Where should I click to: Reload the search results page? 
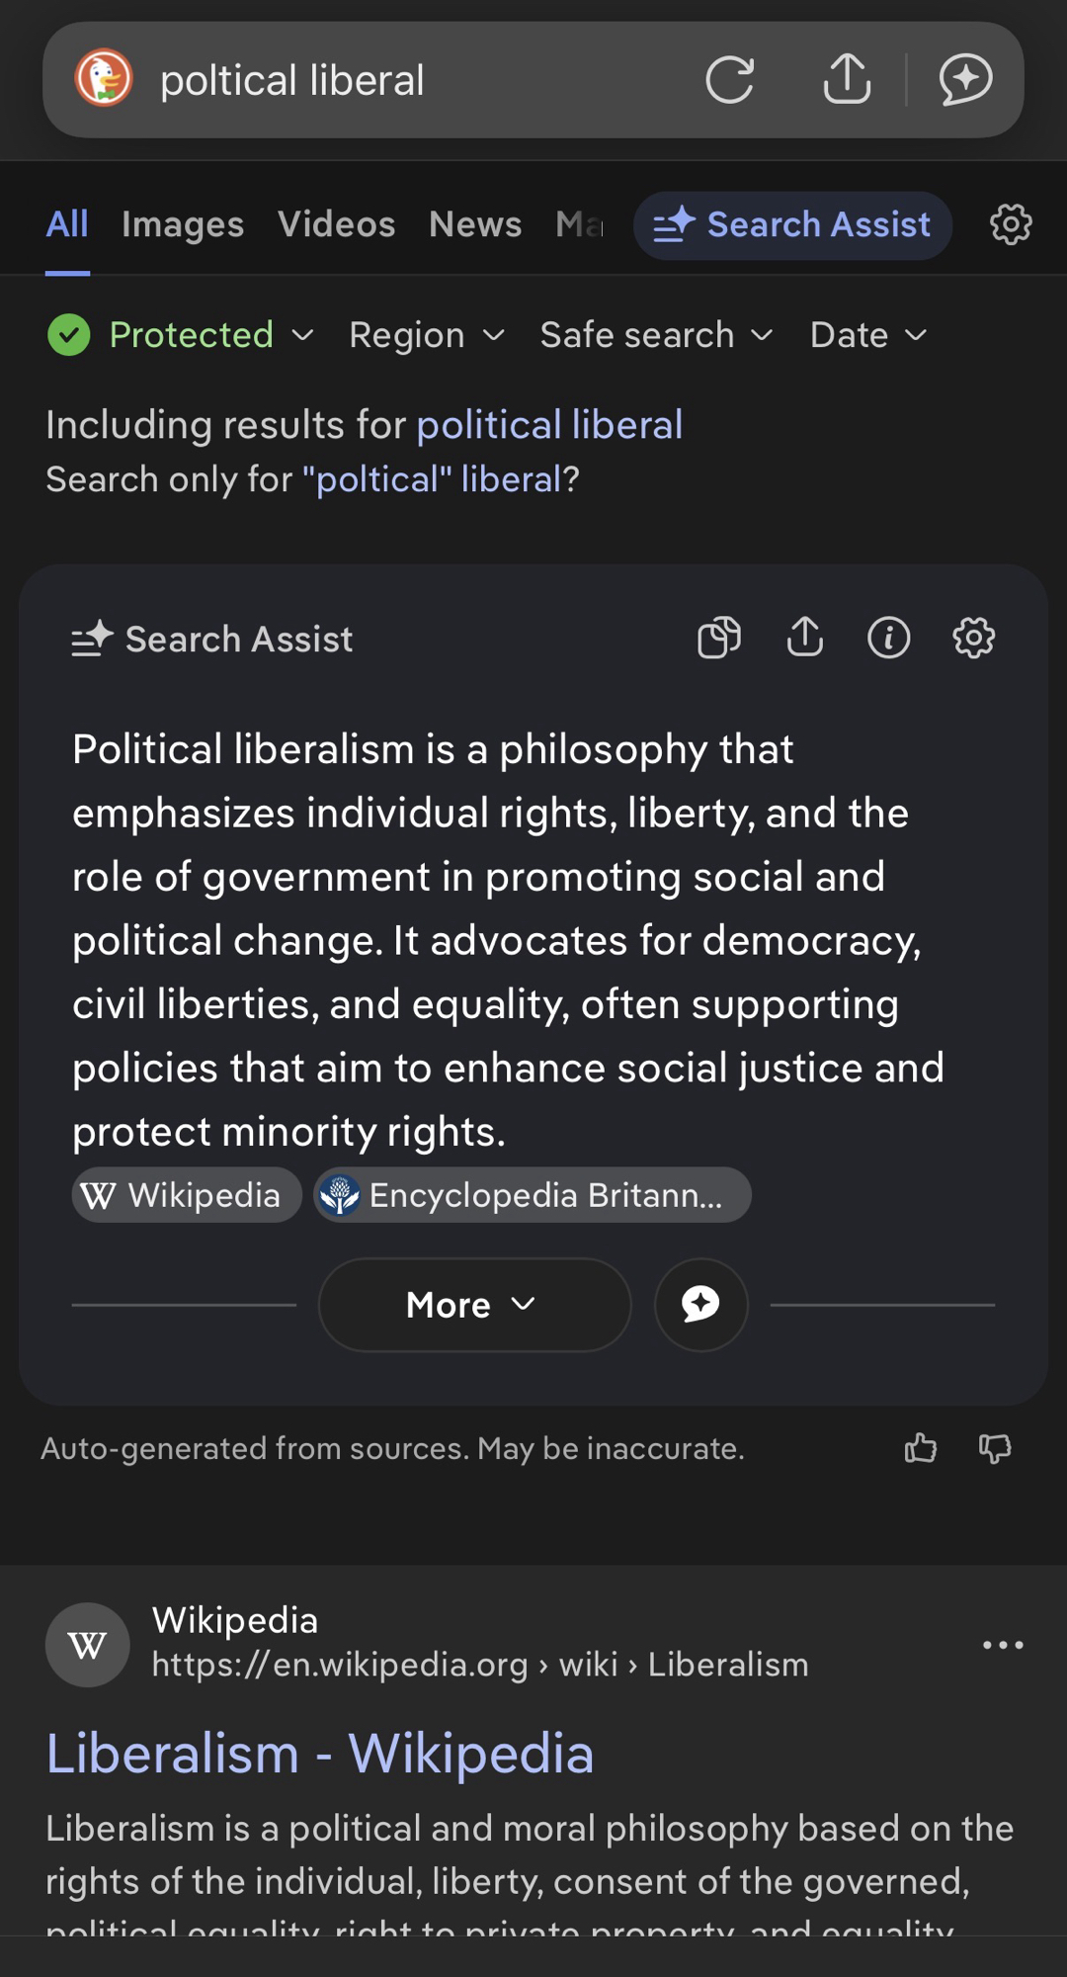tap(730, 80)
